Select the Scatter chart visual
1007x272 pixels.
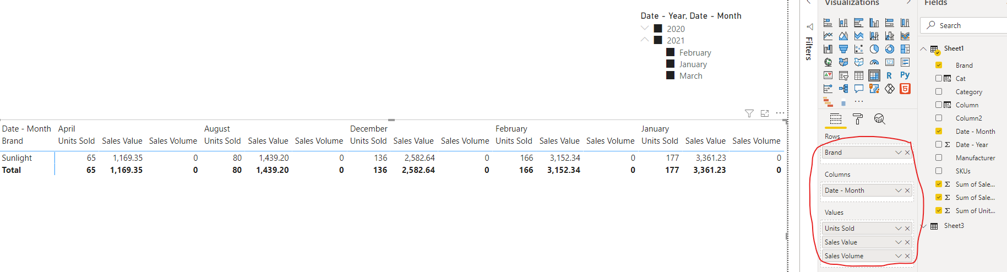coord(858,49)
